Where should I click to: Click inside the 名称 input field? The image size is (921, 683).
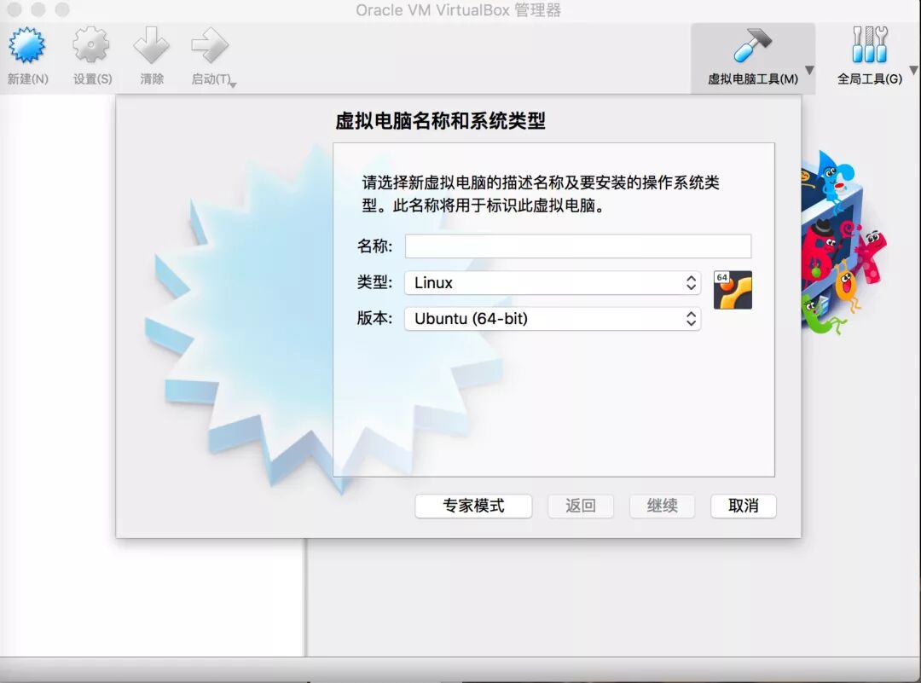(x=578, y=246)
